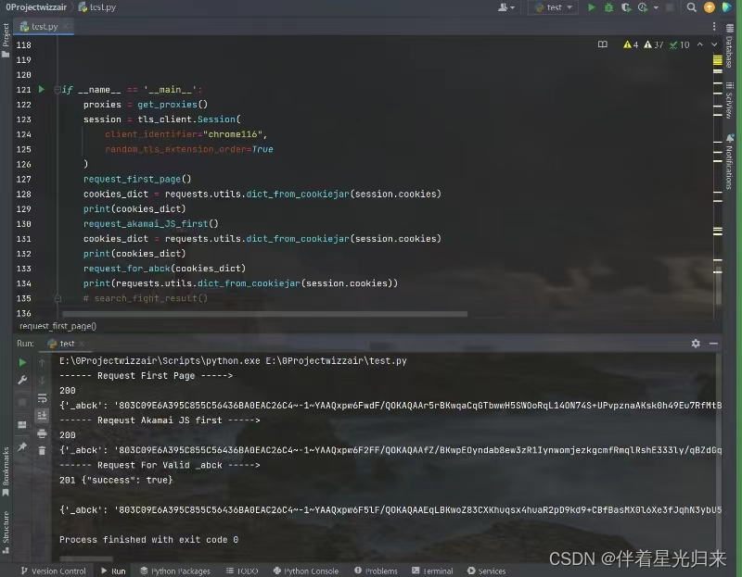Go to next highlighted error arrow
Image resolution: width=742 pixels, height=577 pixels.
coord(714,44)
